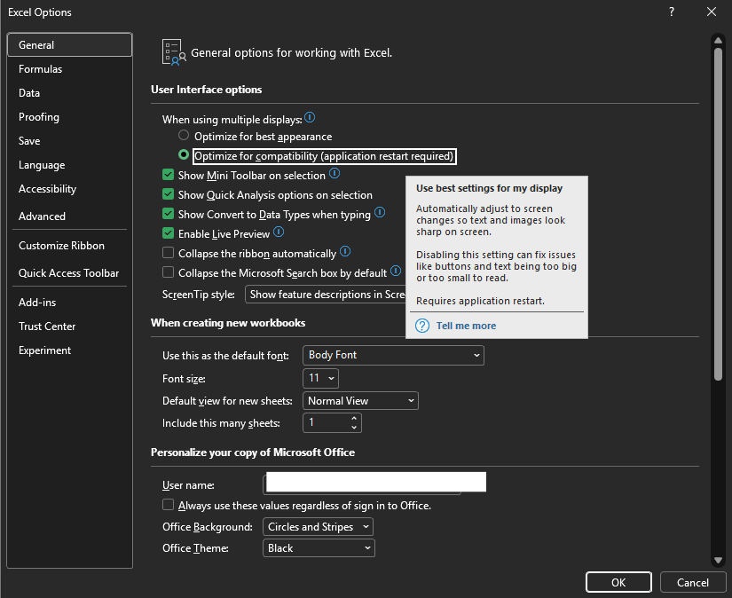
Task: Click the Cancel button
Action: coord(693,583)
